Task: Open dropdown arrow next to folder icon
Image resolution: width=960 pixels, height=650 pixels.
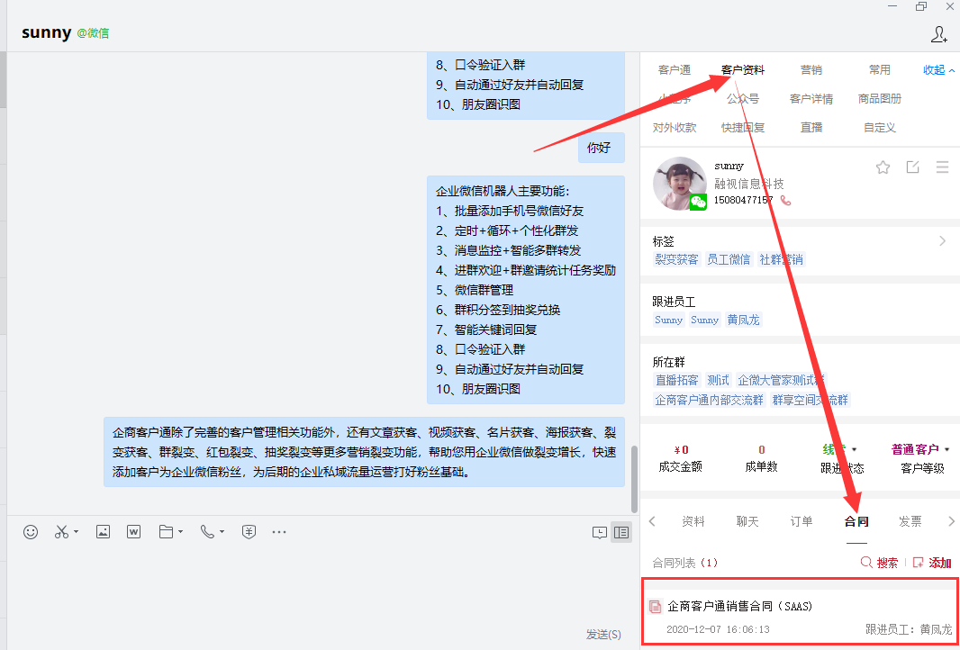Action: coord(181,532)
